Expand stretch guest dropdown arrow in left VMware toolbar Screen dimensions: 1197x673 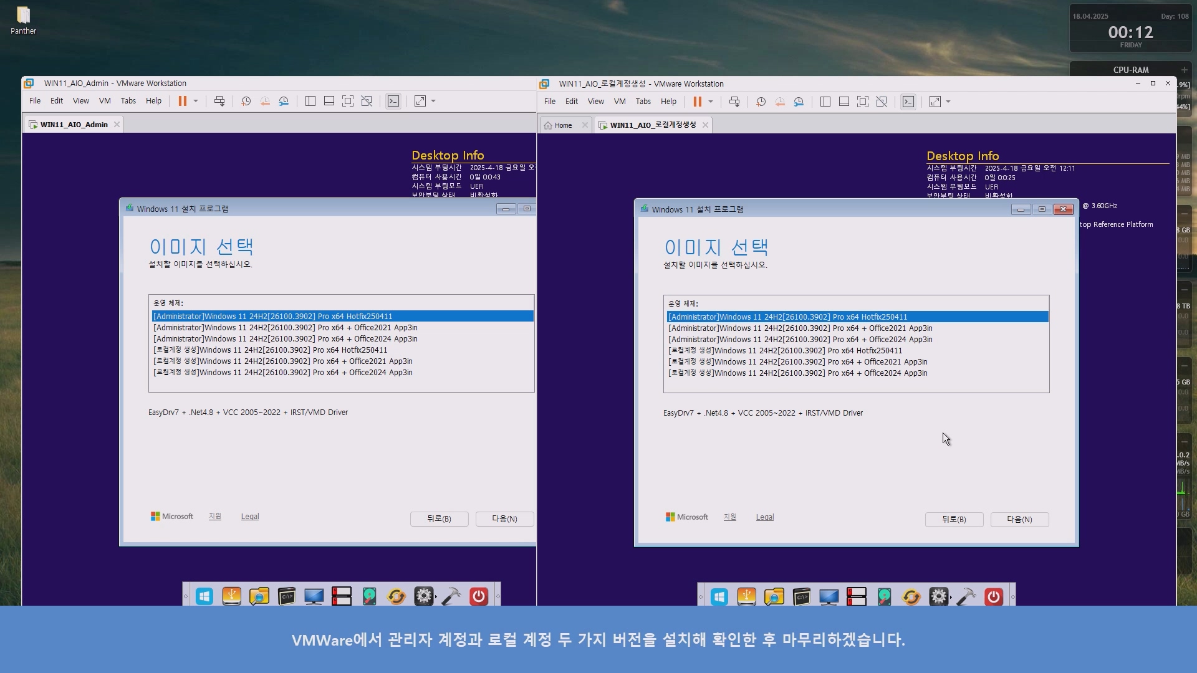pos(433,101)
